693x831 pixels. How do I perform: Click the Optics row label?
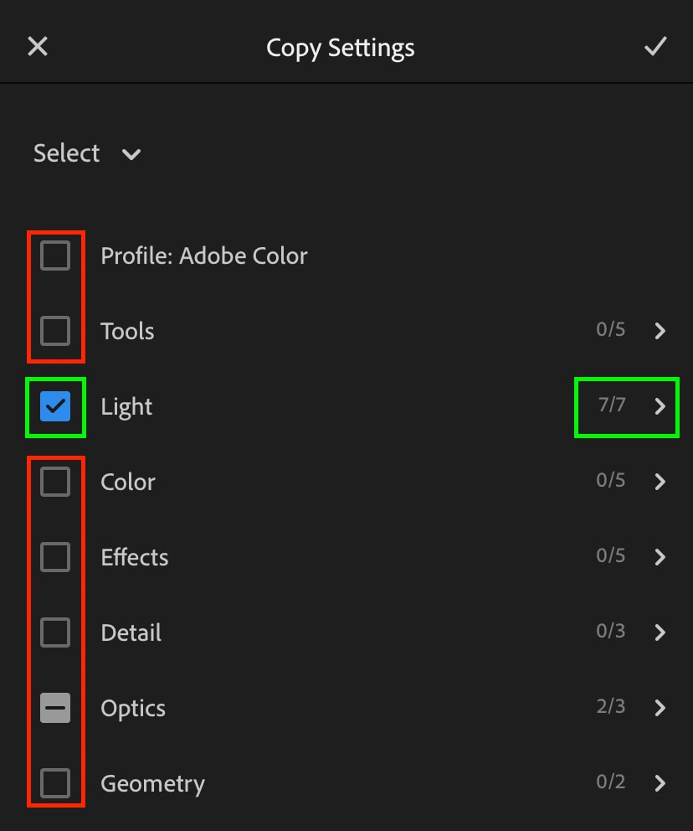(x=133, y=709)
